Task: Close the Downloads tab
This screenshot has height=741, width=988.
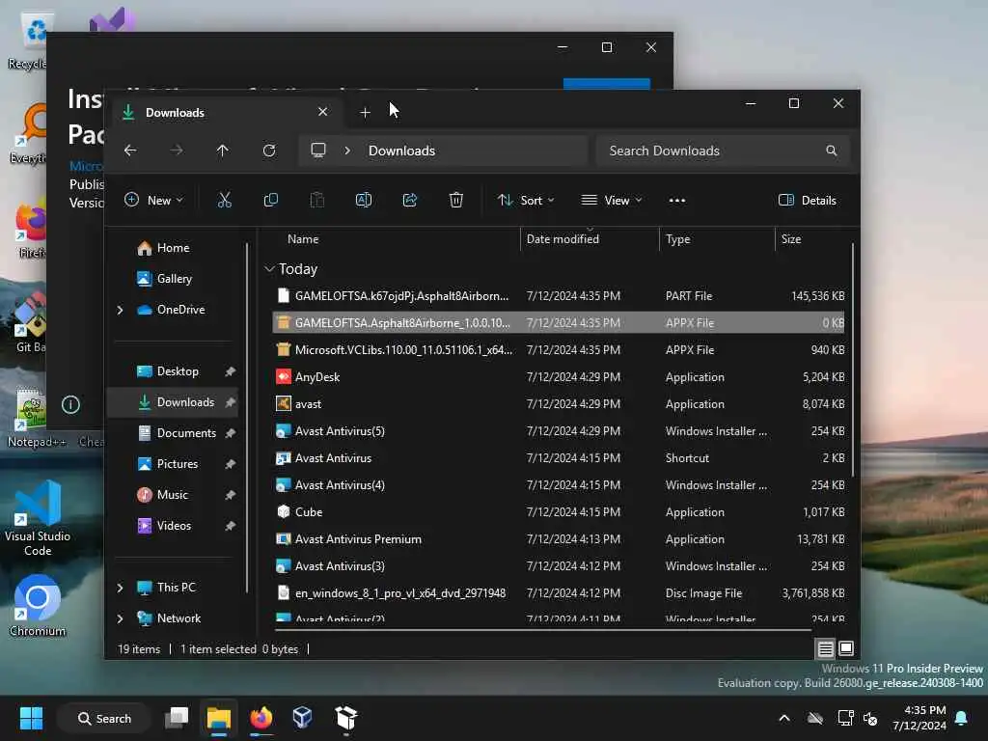Action: click(x=322, y=112)
